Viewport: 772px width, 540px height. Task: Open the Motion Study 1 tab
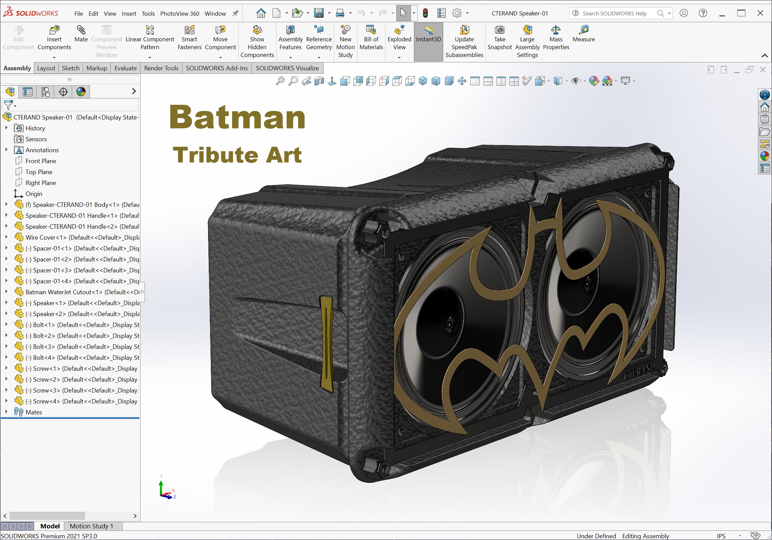(91, 526)
